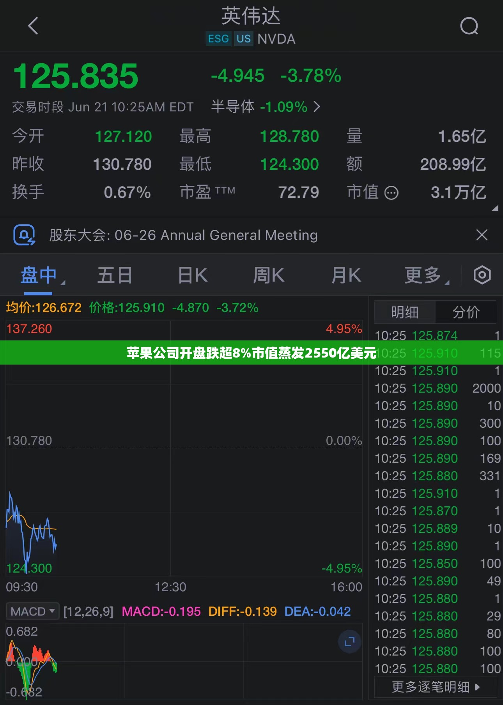The height and width of the screenshot is (705, 503).
Task: Tap the market cap info icon
Action: [x=391, y=192]
